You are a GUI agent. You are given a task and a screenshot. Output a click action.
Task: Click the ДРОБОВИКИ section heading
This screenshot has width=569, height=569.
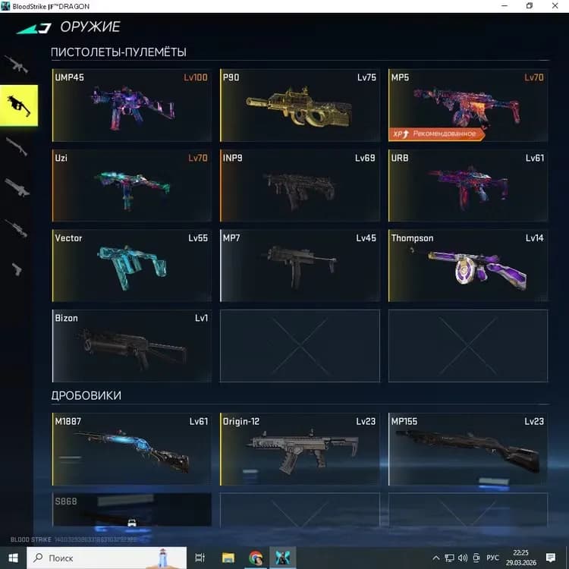click(86, 395)
